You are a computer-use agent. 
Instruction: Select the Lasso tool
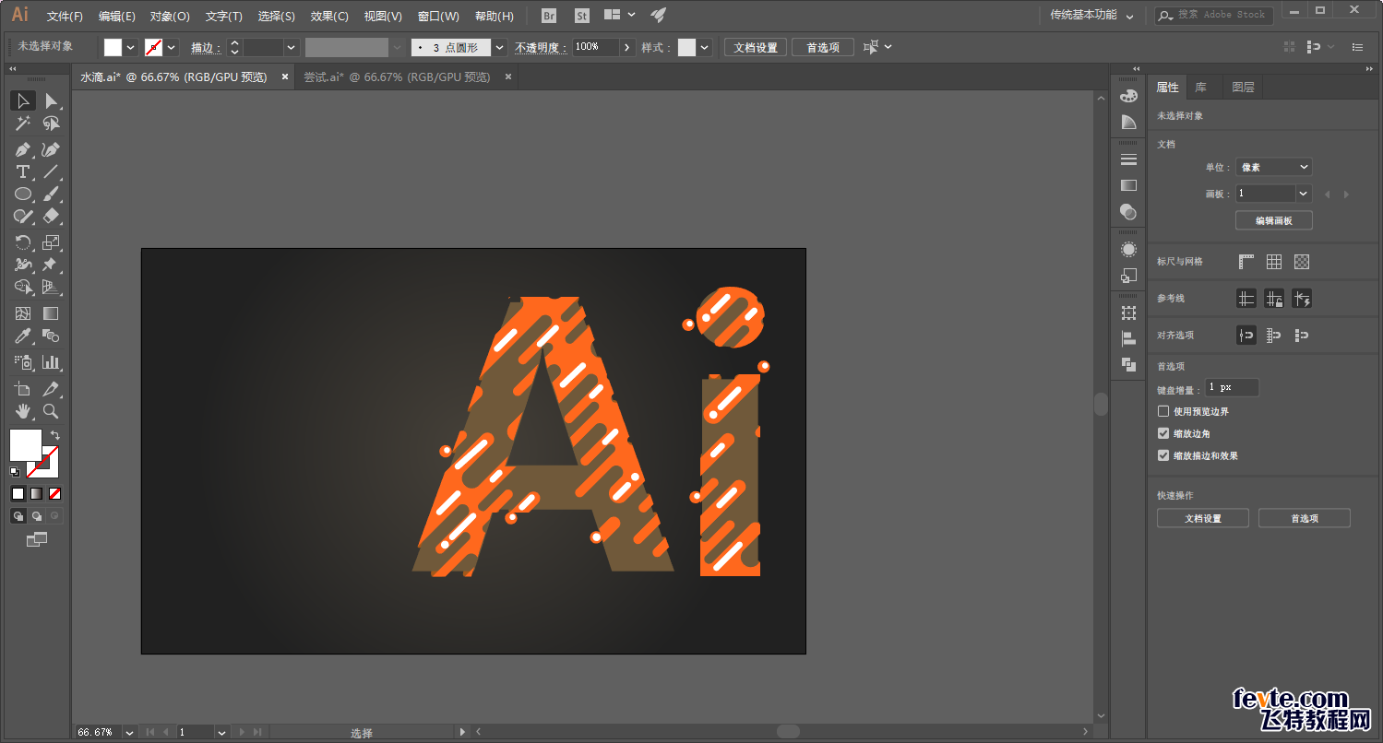51,124
